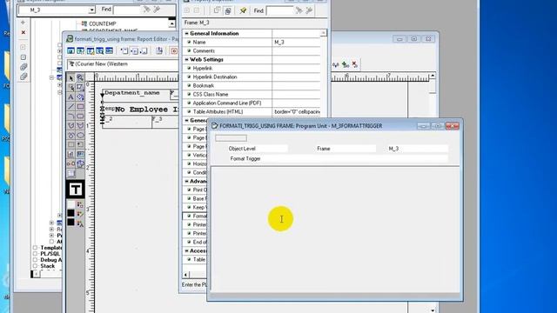Expand the PL/SQL node in Object Navigator
Screen dimensions: 557x313
(x=35, y=254)
